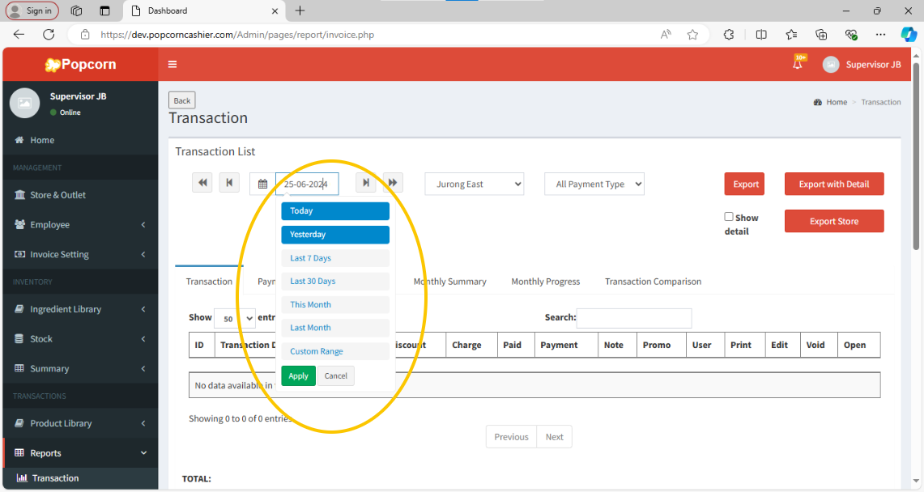Click the Previous pagination button
Screen dimensions: 924x492
pos(511,437)
